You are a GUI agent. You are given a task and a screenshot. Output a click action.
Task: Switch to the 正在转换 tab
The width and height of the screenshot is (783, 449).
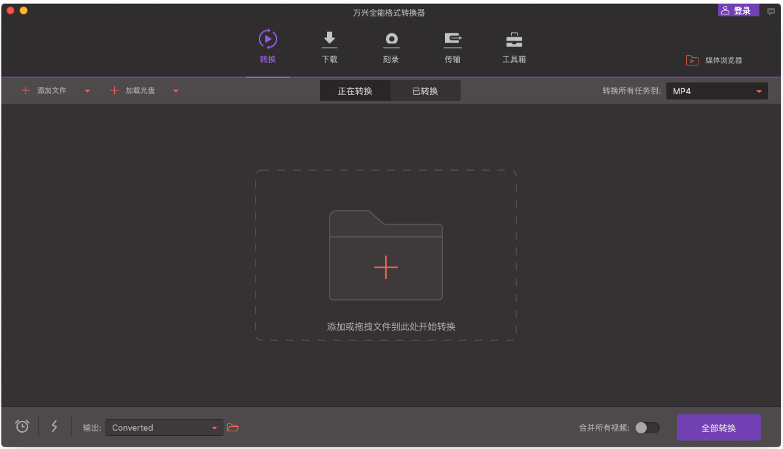pos(355,91)
